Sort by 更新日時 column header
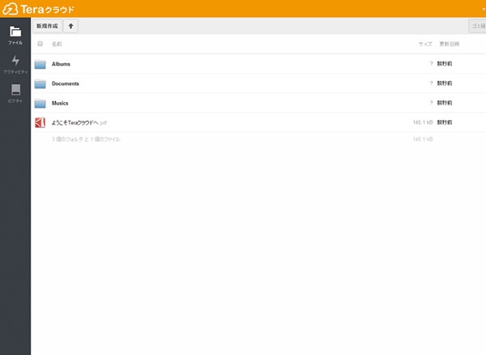 click(x=449, y=44)
